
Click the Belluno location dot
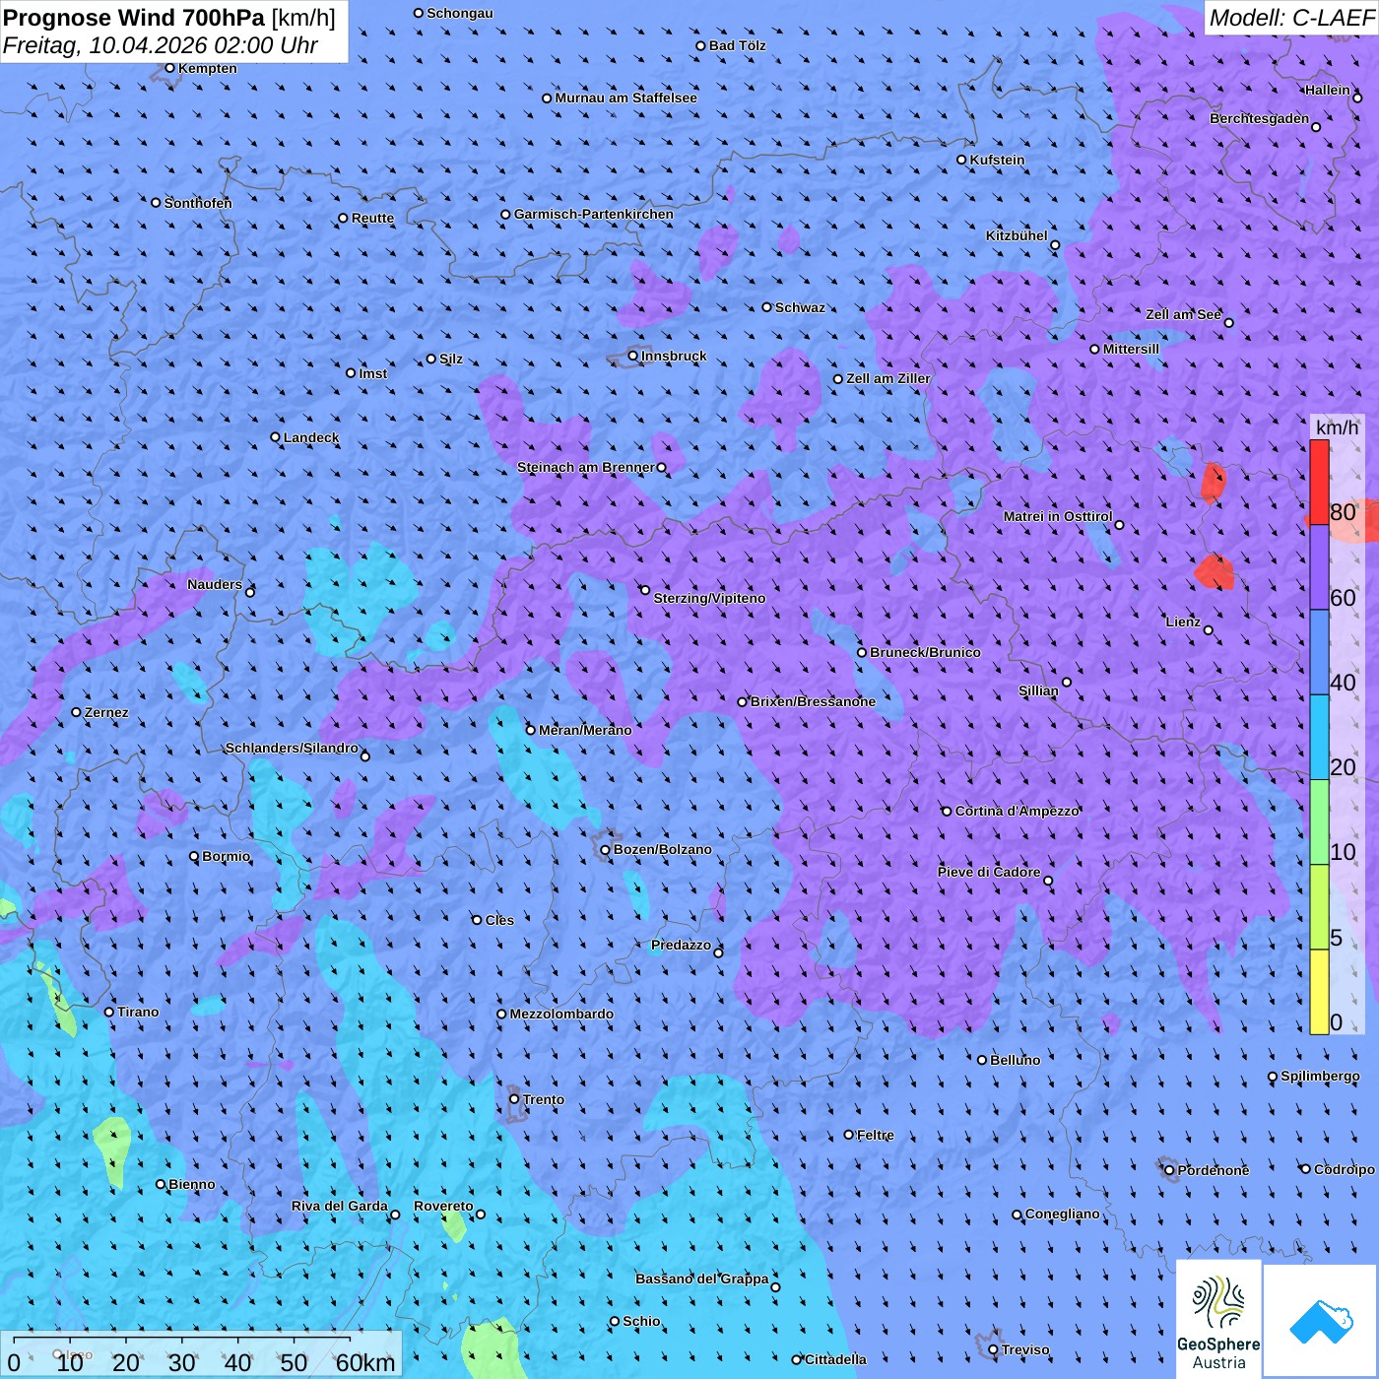point(982,1060)
